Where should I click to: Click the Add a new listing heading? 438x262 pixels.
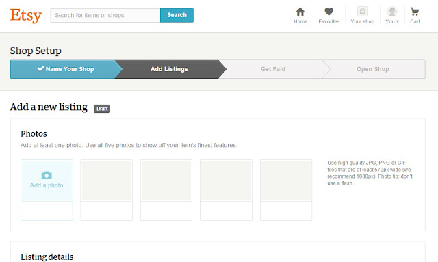pos(49,107)
